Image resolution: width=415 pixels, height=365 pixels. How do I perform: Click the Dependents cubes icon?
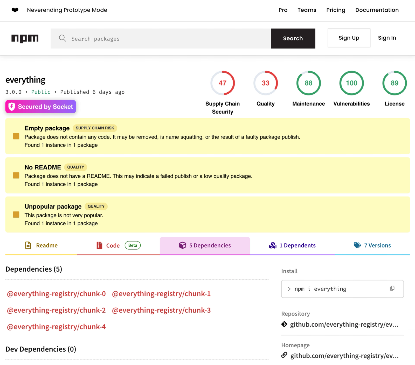pyautogui.click(x=273, y=245)
